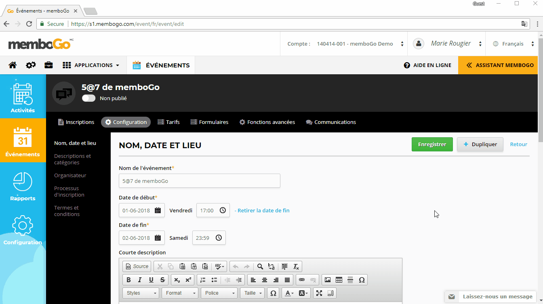This screenshot has width=543, height=304.
Task: Follow the Retour link
Action: [519, 144]
